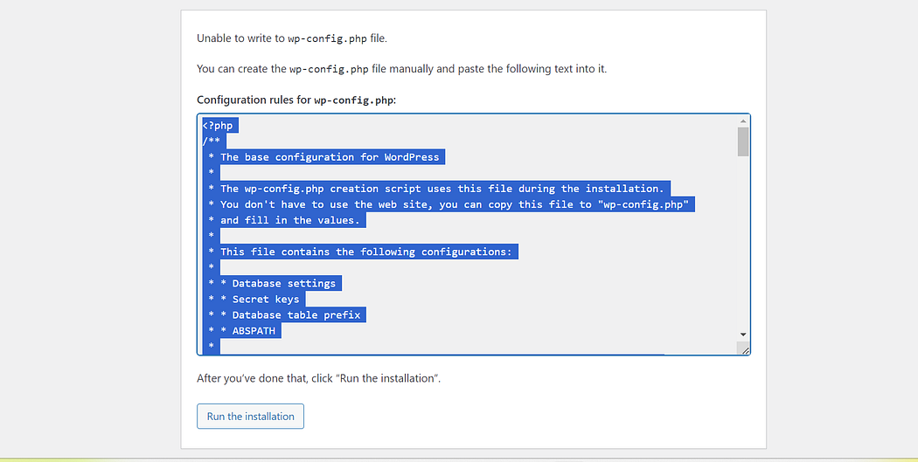Screen dimensions: 918x462
Task: Click the Run the installation button
Action: (250, 416)
